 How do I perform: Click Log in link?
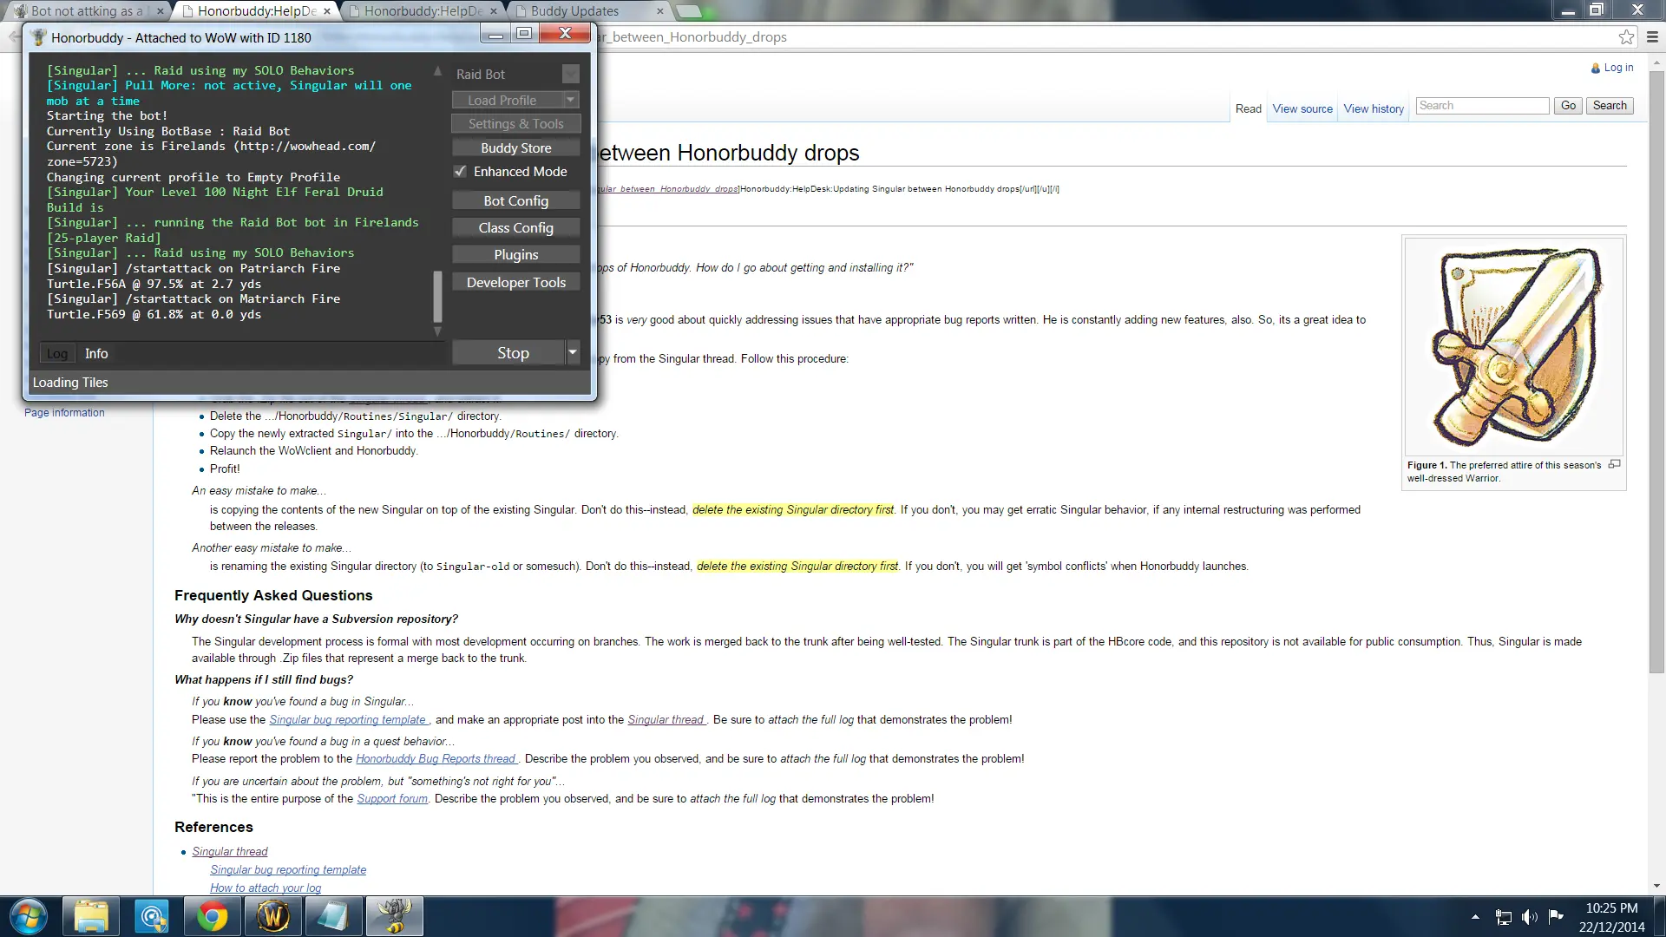coord(1618,68)
